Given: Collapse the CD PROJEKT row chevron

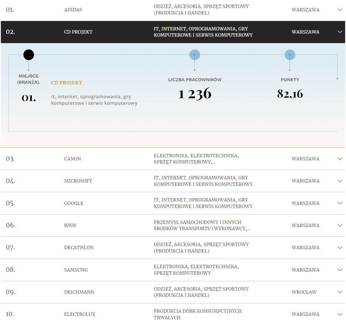Looking at the screenshot, I should click(340, 32).
